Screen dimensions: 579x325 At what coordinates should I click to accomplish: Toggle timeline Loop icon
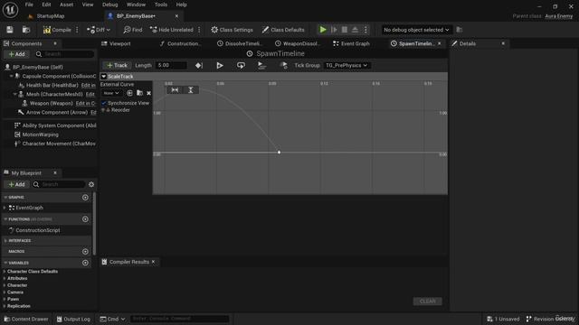click(x=241, y=66)
